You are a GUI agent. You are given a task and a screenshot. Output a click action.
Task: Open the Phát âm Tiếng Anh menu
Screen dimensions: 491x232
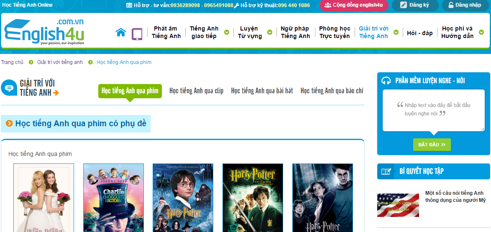coord(166,32)
